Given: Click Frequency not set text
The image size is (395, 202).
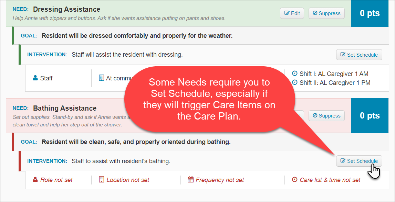Looking at the screenshot, I should pyautogui.click(x=220, y=180).
